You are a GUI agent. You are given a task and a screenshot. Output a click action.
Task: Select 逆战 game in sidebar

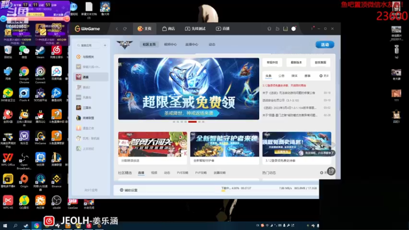click(91, 77)
